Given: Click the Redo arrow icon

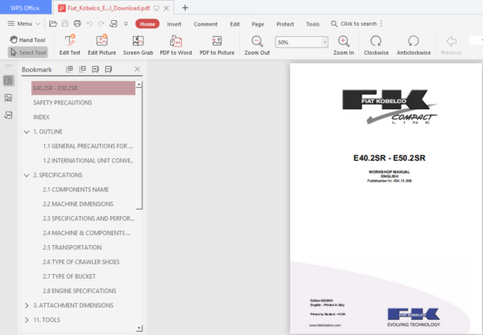Looking at the screenshot, I should coord(101,23).
